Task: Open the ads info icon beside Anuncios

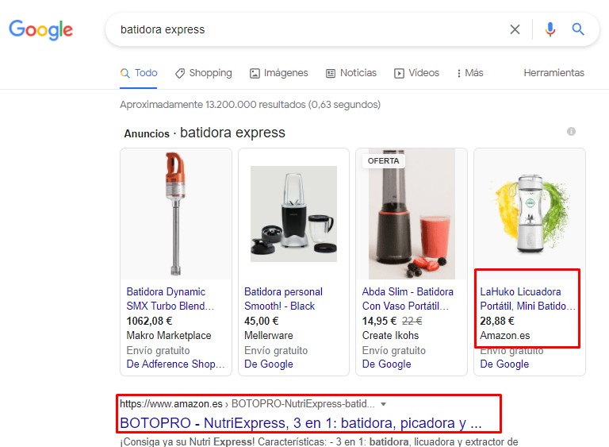Action: pyautogui.click(x=571, y=132)
